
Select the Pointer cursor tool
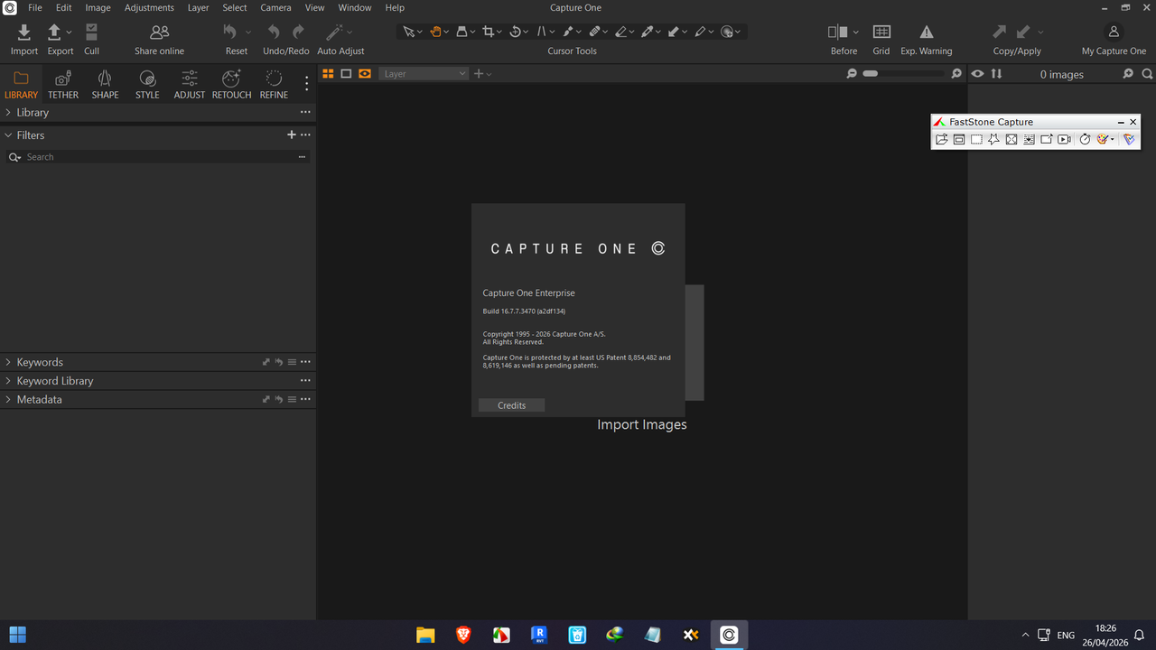pyautogui.click(x=408, y=32)
